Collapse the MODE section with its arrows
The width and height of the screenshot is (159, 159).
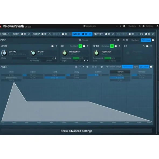[x=56, y=46]
